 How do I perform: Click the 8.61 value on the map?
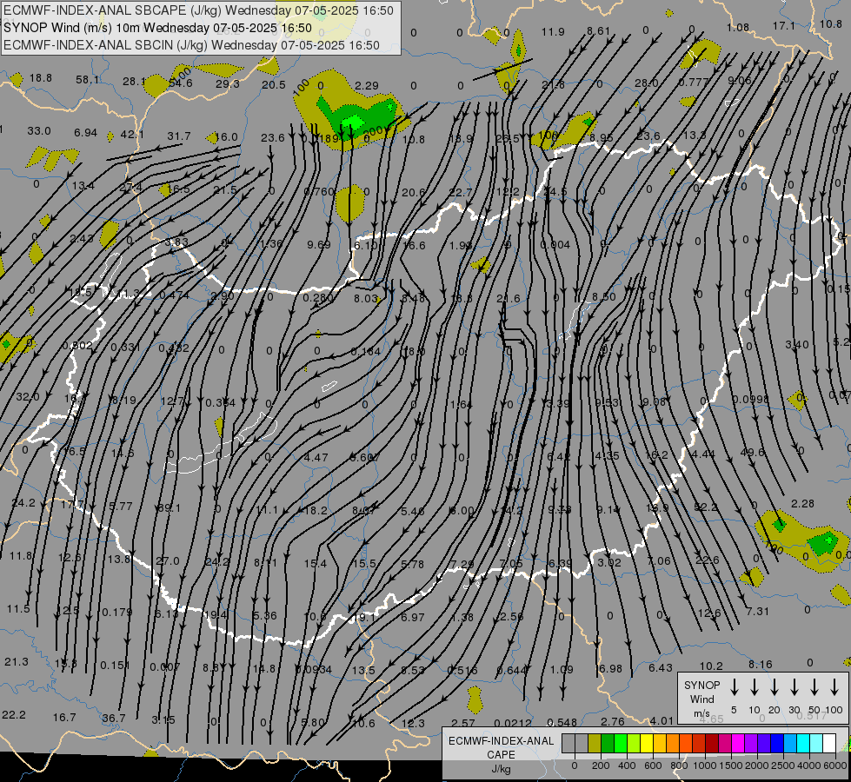(599, 31)
